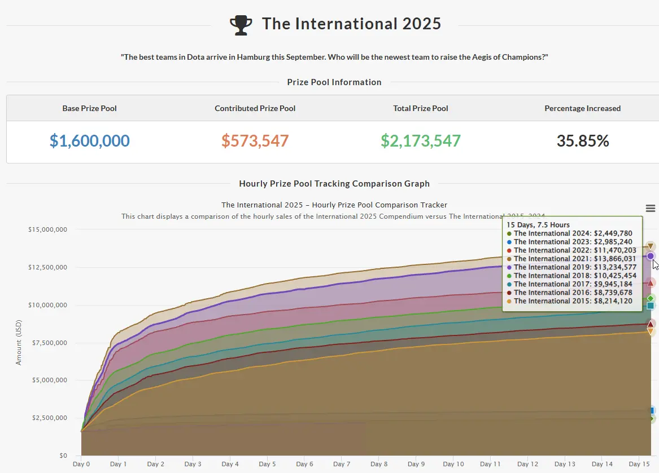This screenshot has height=473, width=659.
Task: Click the trophy icon beside the title
Action: coord(241,25)
